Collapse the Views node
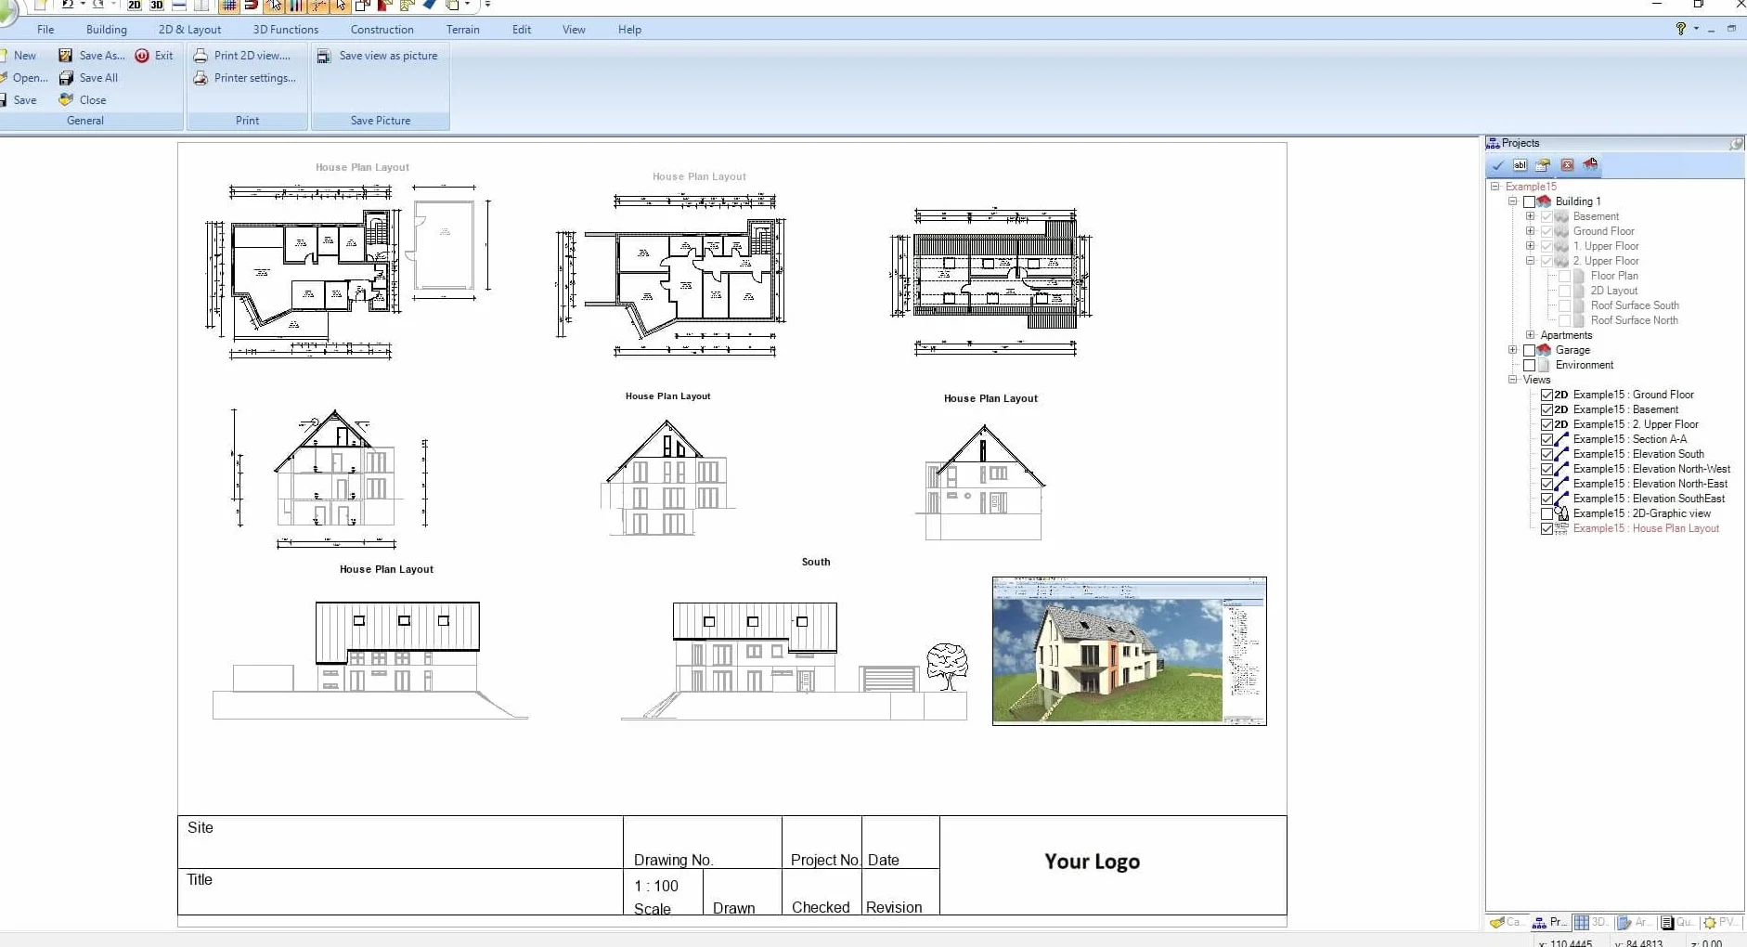Viewport: 1747px width, 947px height. point(1512,380)
